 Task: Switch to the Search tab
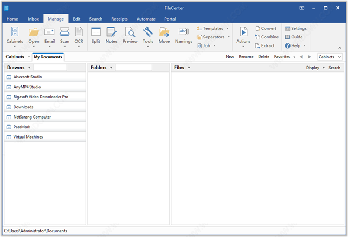[x=96, y=19]
